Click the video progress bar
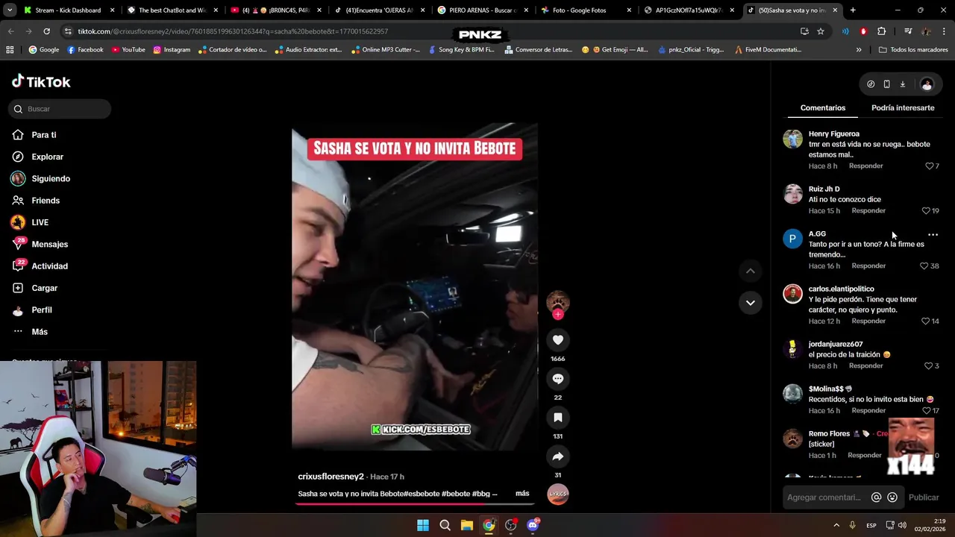This screenshot has width=955, height=537. point(414,504)
